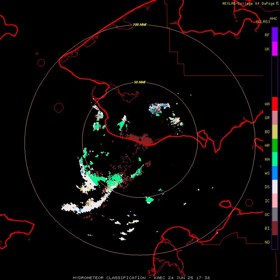Image resolution: width=280 pixels, height=280 pixels.
Task: Click the BI legend label
Action: coord(267,228)
